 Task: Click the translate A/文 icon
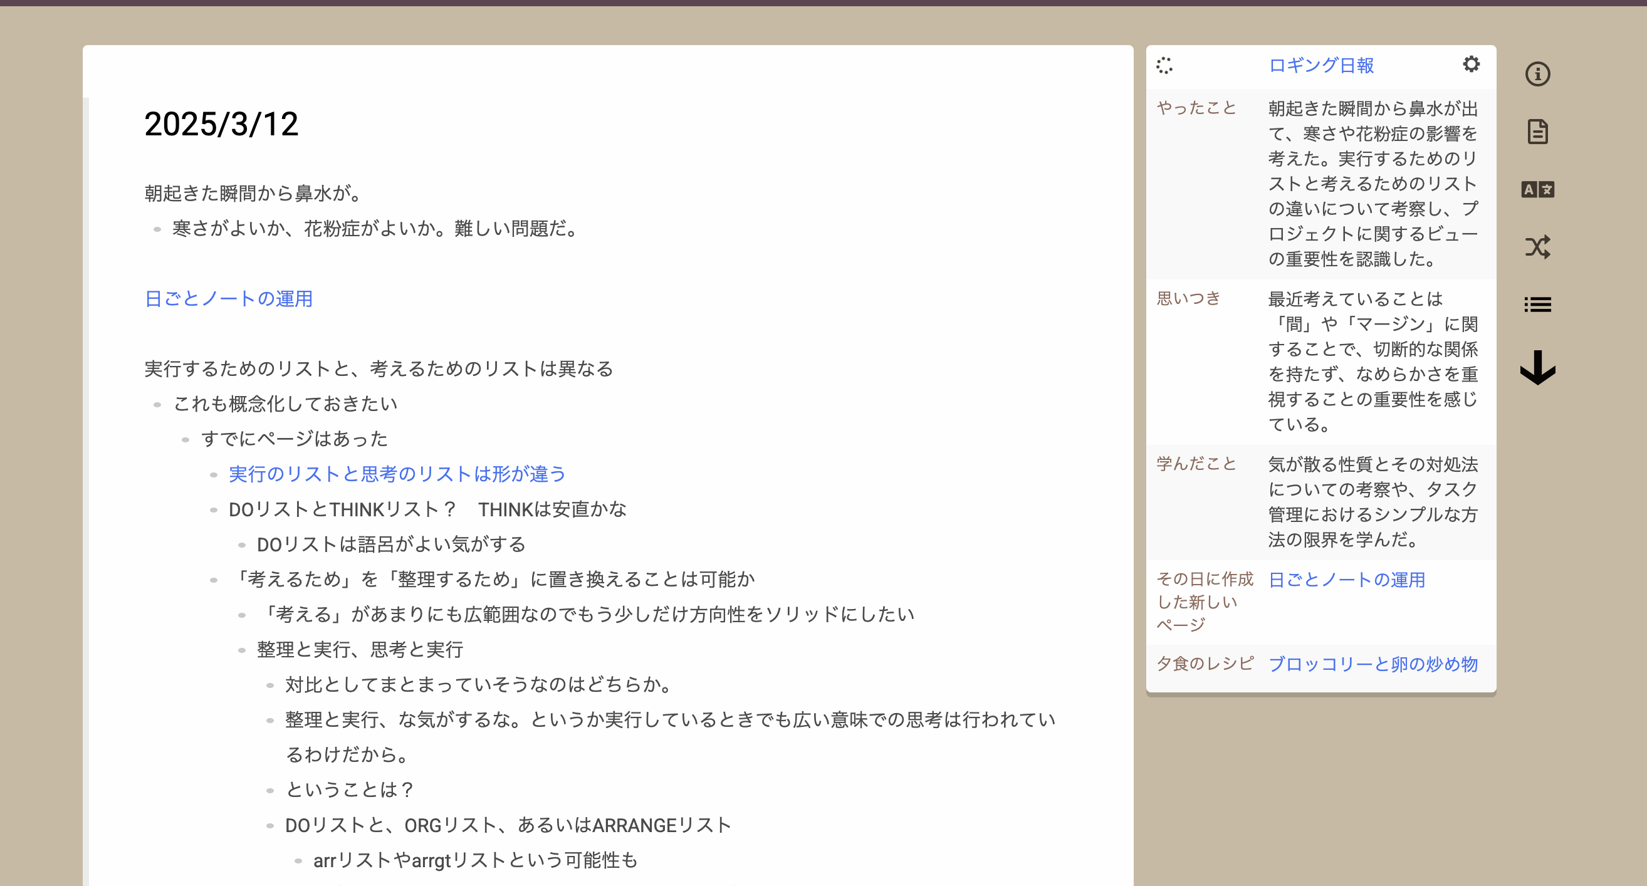tap(1537, 189)
